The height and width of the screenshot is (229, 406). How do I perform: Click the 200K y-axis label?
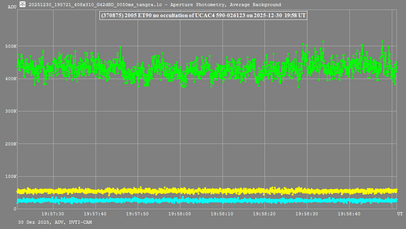pos(10,144)
